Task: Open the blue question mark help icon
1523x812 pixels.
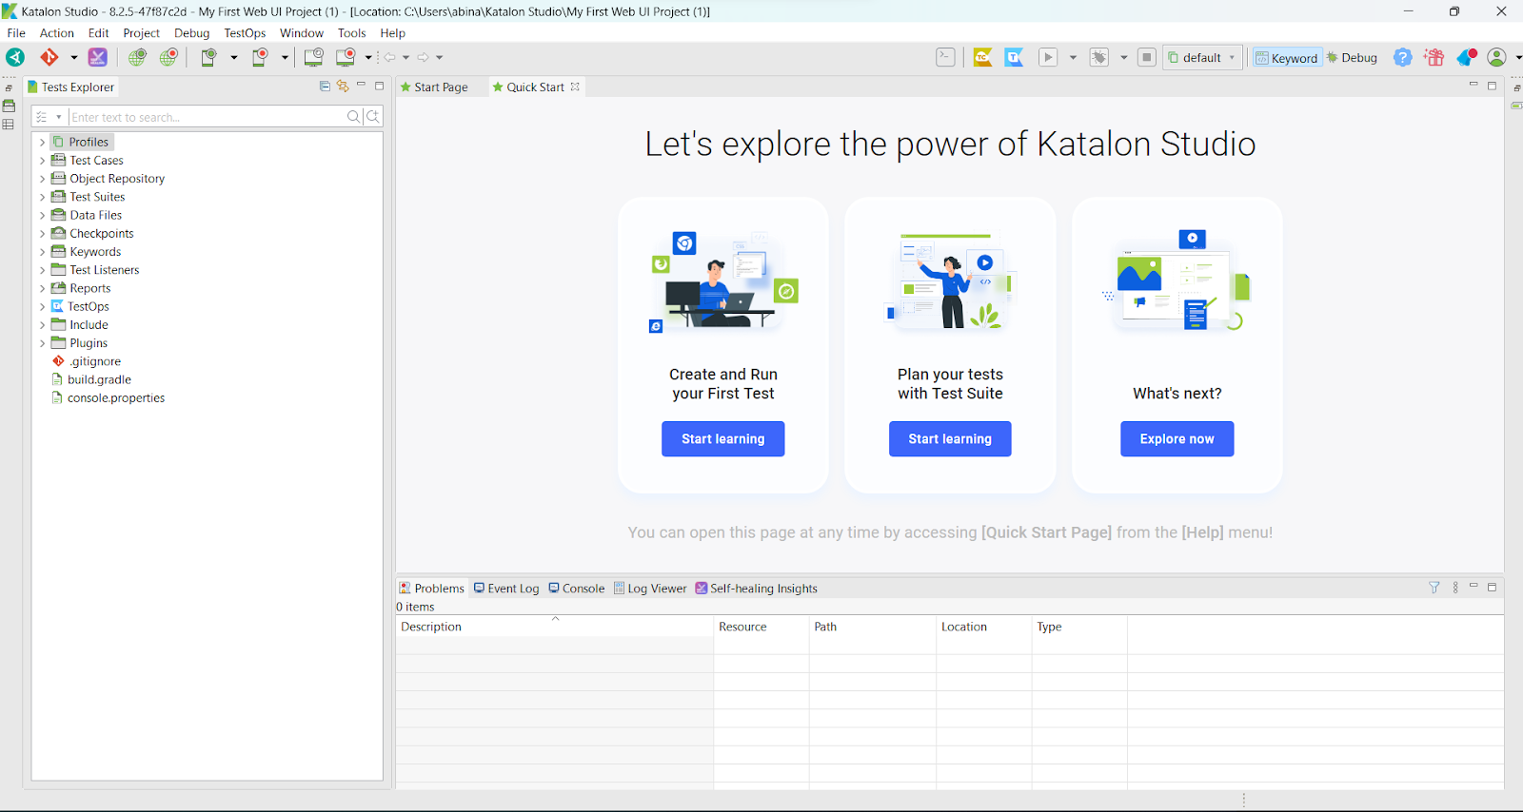Action: [x=1402, y=57]
